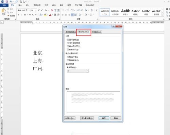
Task: Click the Format Painter brush icon
Action: (8, 16)
